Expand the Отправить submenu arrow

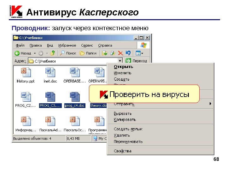pos(210,104)
